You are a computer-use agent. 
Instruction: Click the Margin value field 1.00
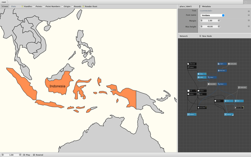(210, 21)
